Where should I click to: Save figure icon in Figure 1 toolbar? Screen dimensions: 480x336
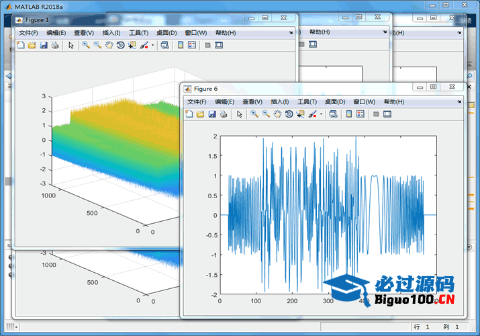(44, 45)
